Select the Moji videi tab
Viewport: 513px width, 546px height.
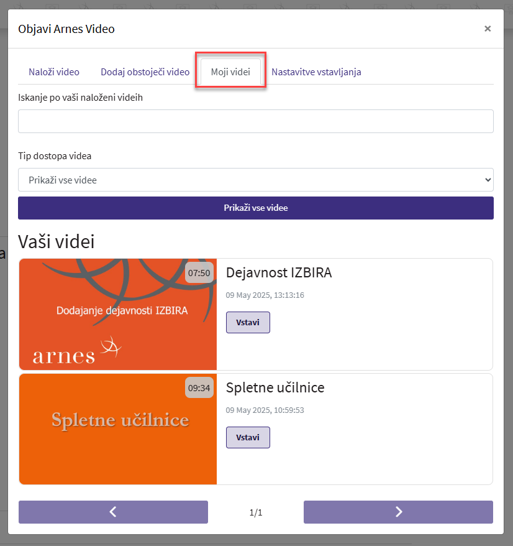click(x=230, y=72)
